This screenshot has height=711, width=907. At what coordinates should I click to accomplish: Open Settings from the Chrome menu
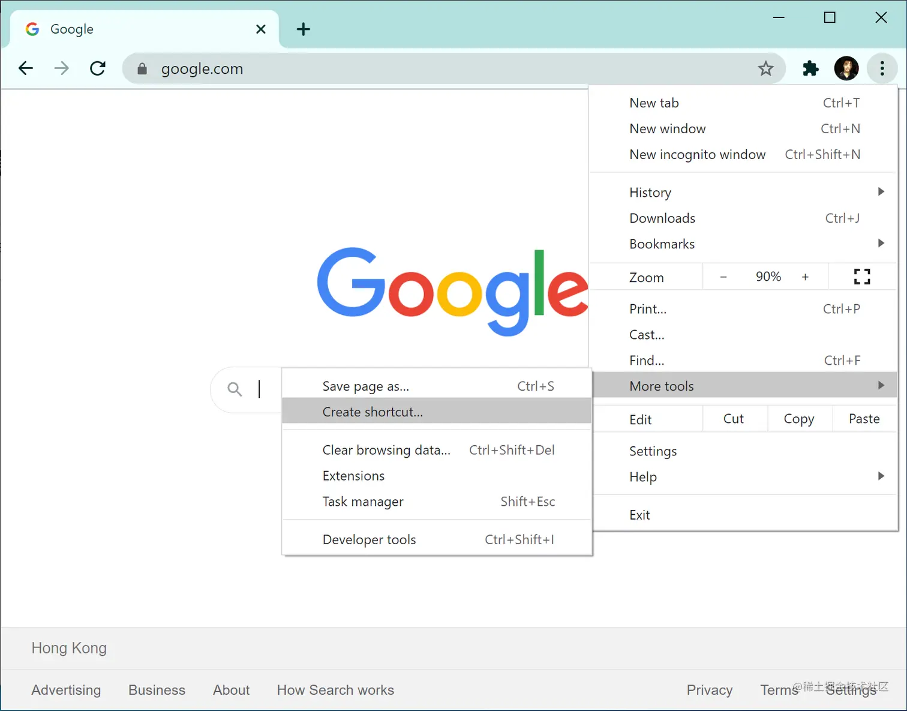[x=744, y=451]
